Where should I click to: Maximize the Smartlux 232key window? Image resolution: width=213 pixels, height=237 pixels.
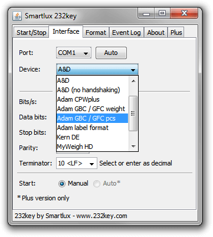coord(162,14)
